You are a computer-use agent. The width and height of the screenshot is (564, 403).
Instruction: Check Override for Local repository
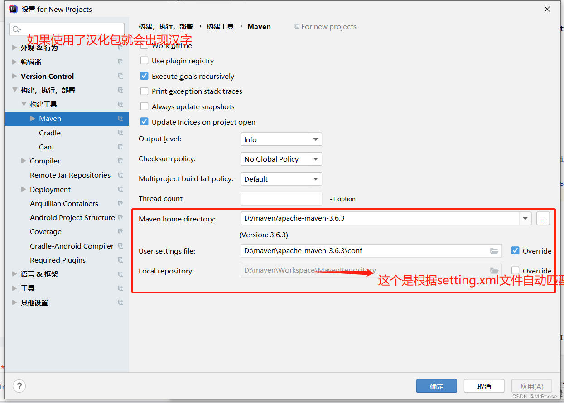click(x=515, y=271)
